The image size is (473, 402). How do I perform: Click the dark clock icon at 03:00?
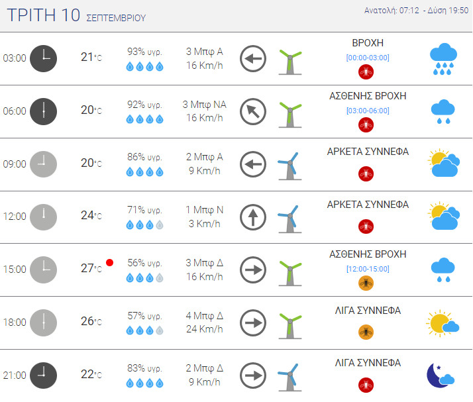point(44,58)
